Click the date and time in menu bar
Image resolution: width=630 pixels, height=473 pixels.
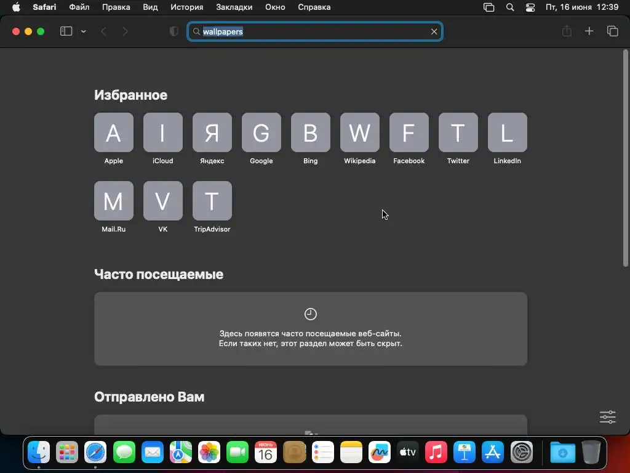pos(582,7)
